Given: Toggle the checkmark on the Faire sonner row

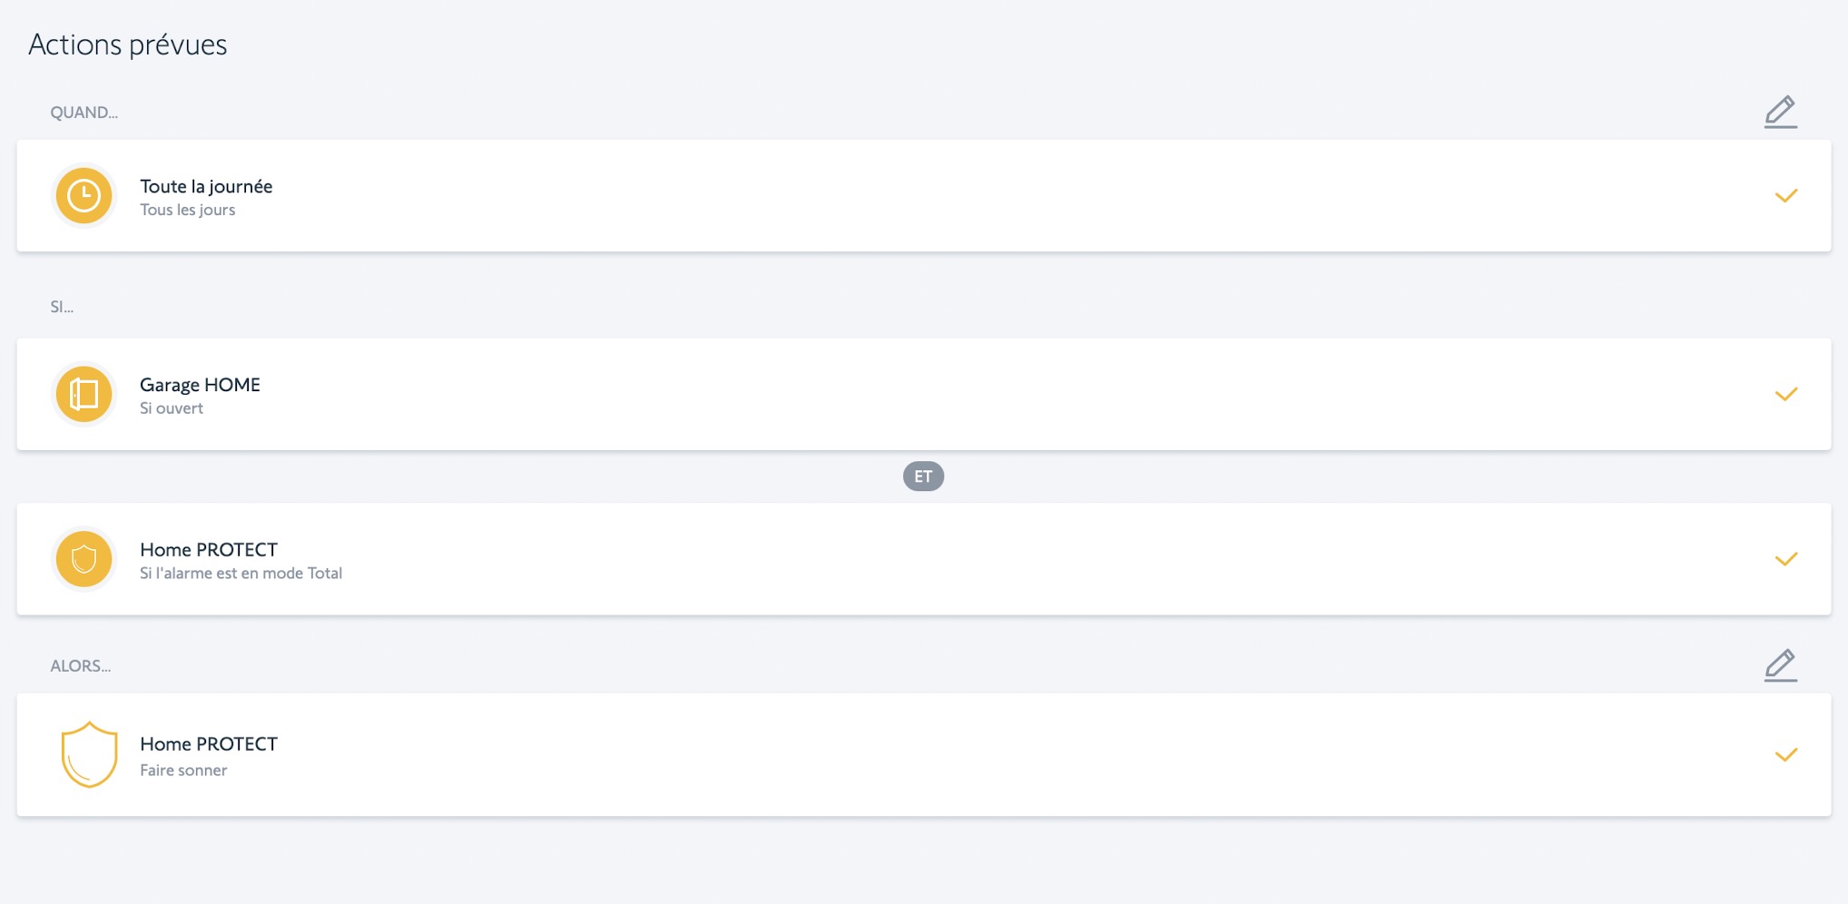Looking at the screenshot, I should tap(1785, 755).
